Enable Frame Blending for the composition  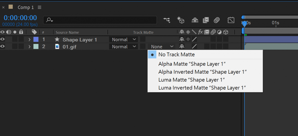(x=206, y=20)
